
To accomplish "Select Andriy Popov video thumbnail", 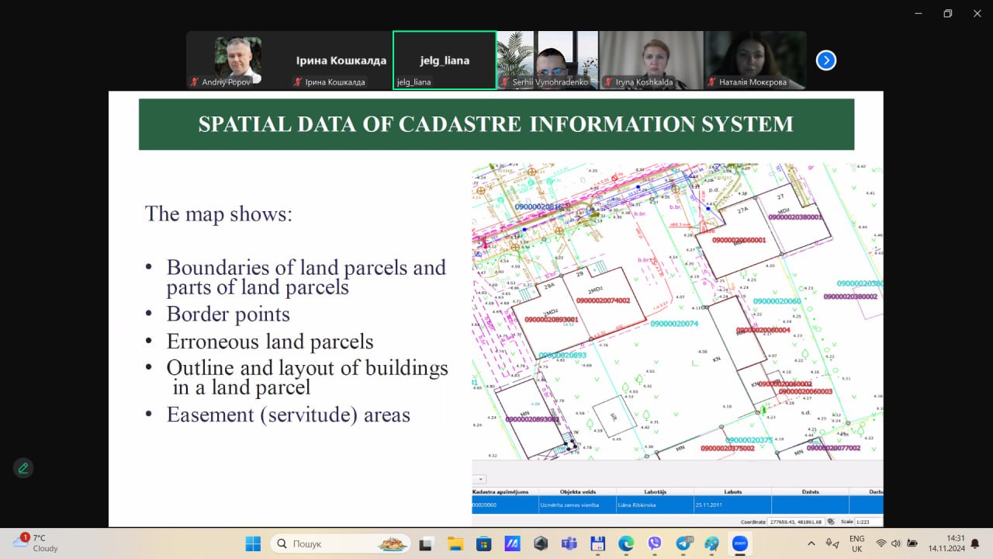I will pos(237,61).
